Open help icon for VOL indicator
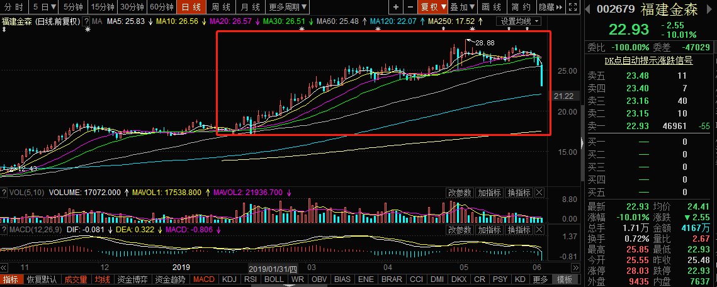The height and width of the screenshot is (287, 717). tap(4, 193)
